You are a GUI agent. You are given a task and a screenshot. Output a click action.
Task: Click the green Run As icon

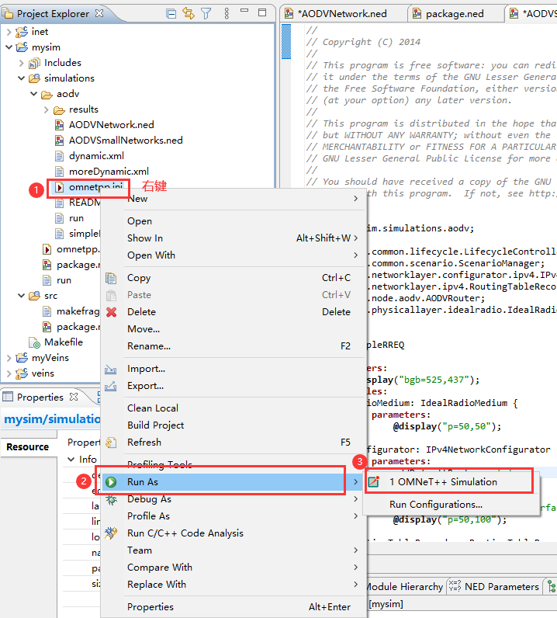pyautogui.click(x=112, y=482)
